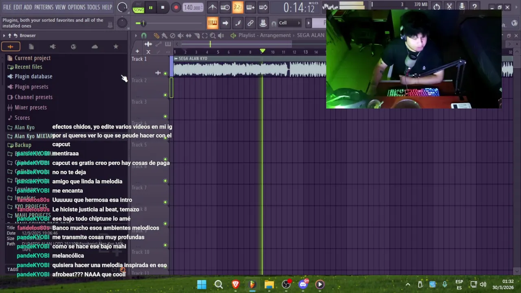Image resolution: width=521 pixels, height=293 pixels.
Task: Select the playlist Draw pencil tool
Action: click(x=156, y=36)
